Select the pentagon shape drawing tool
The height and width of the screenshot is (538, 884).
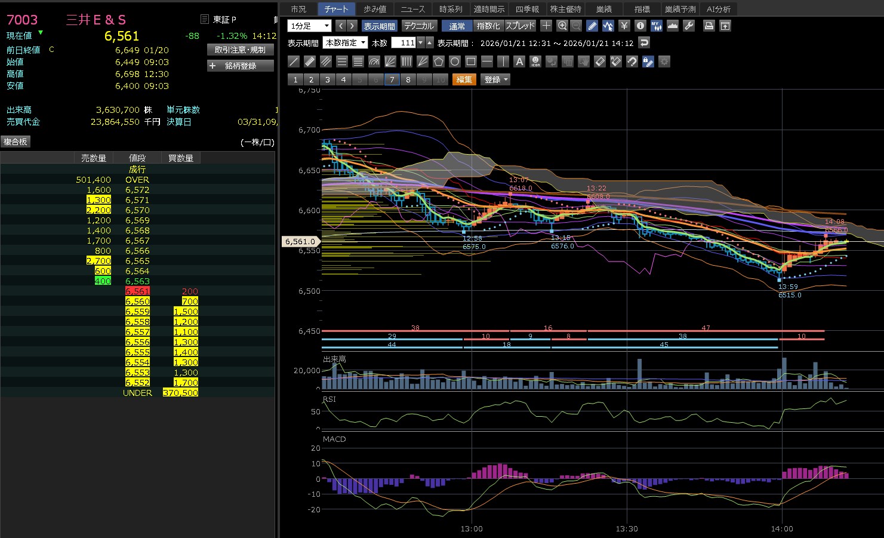pyautogui.click(x=439, y=62)
